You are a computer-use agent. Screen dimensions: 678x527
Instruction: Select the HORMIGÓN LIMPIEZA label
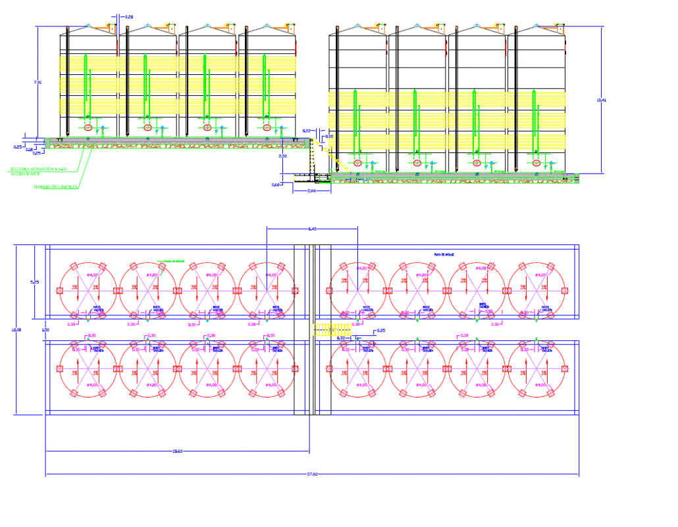point(56,187)
